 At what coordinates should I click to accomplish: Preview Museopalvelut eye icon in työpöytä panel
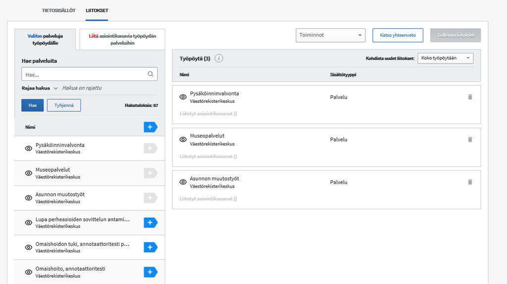183,140
